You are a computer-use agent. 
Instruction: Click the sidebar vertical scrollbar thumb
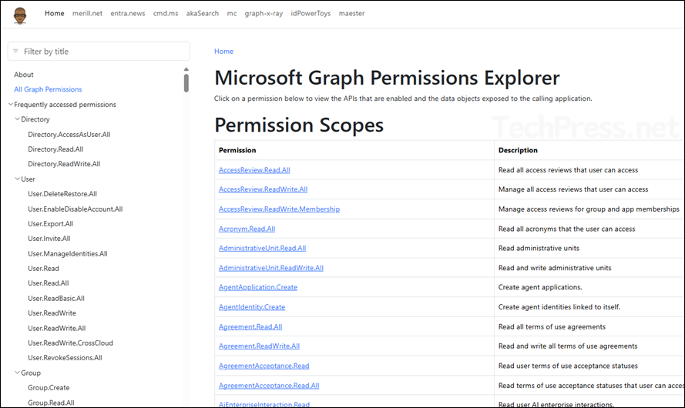pos(186,81)
